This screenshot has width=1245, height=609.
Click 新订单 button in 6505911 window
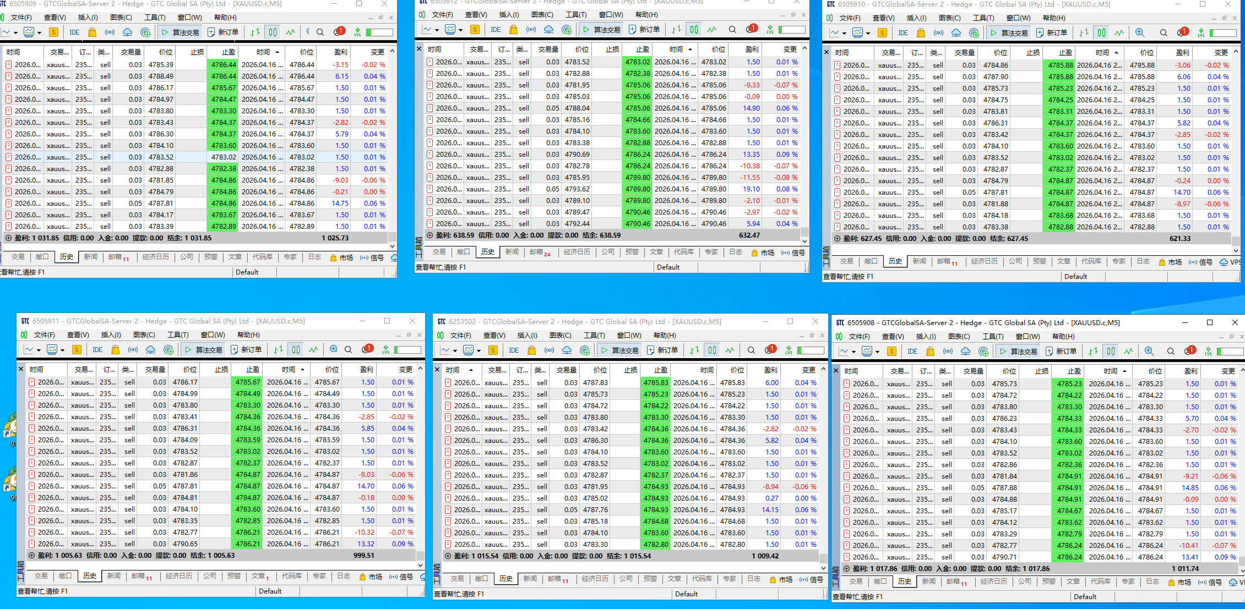point(246,350)
